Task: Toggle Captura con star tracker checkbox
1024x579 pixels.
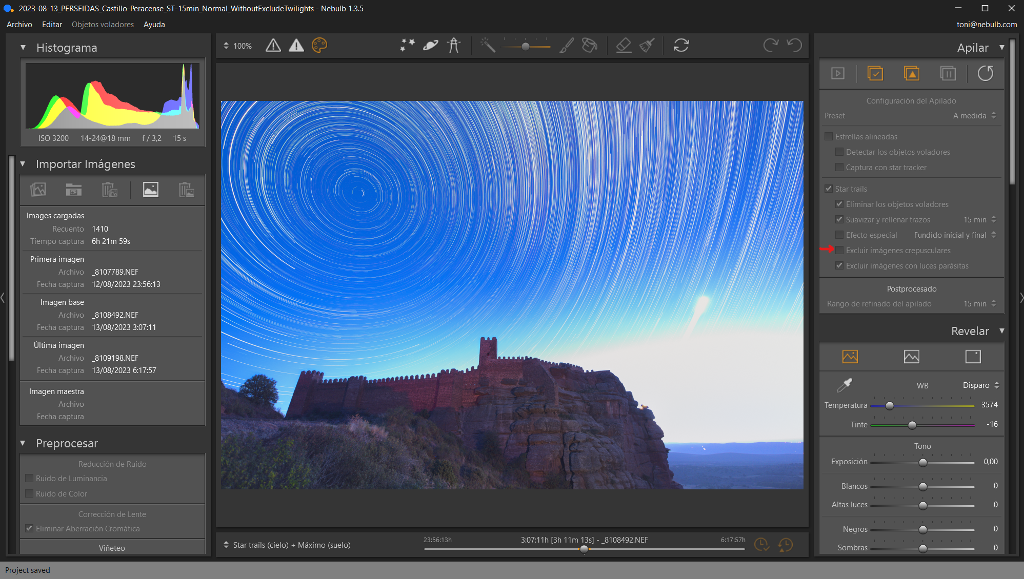Action: 839,168
